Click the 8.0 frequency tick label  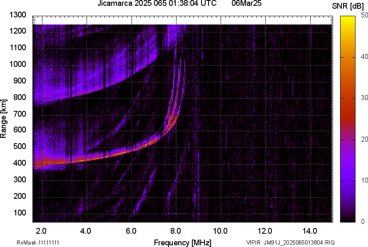pos(176,231)
